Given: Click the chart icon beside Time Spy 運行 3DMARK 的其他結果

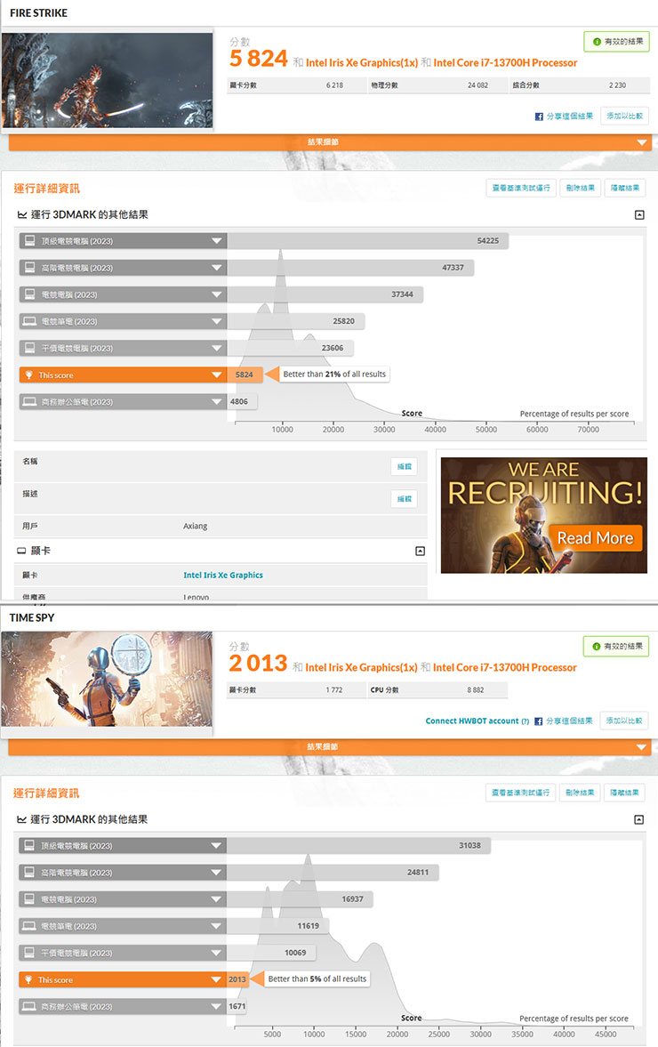Looking at the screenshot, I should 21,820.
